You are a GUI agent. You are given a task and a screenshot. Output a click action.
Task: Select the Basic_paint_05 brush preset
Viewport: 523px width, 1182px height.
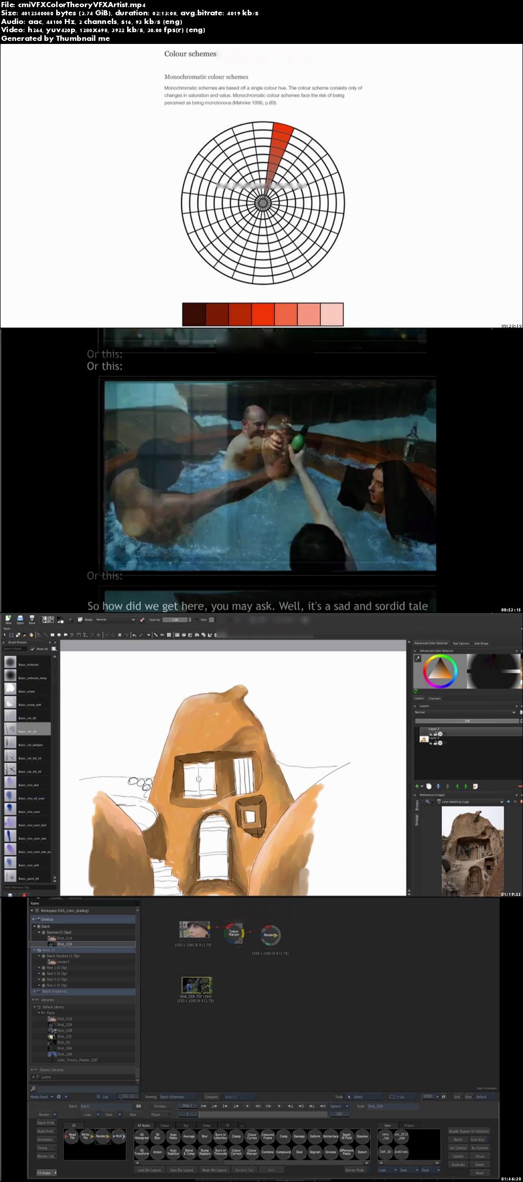click(x=28, y=877)
